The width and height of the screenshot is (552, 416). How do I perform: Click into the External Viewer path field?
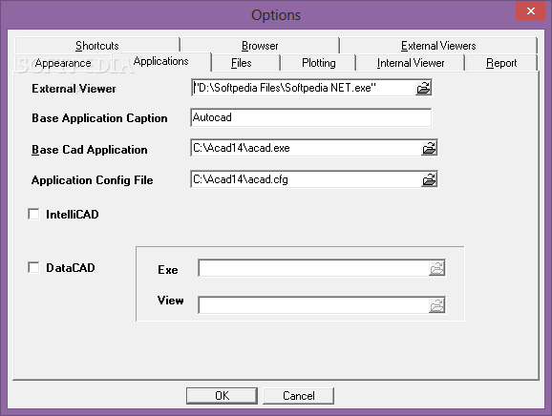click(303, 88)
